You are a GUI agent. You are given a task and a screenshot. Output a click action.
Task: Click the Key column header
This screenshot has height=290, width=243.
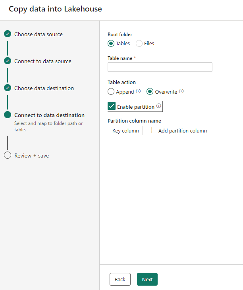(x=125, y=131)
